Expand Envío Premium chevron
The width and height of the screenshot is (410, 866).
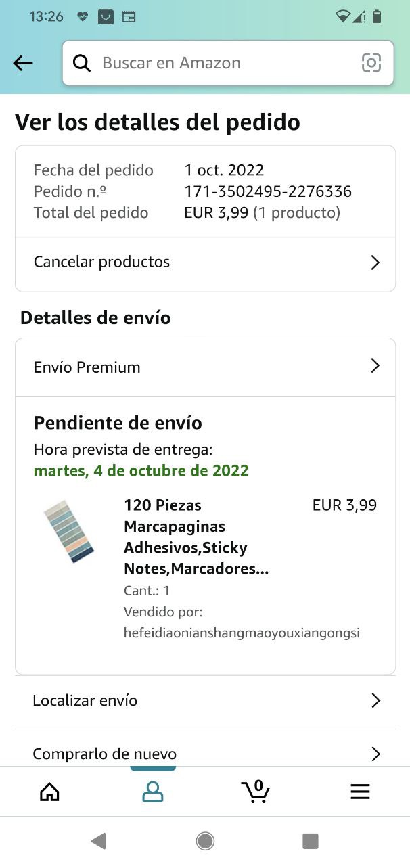[x=375, y=366]
